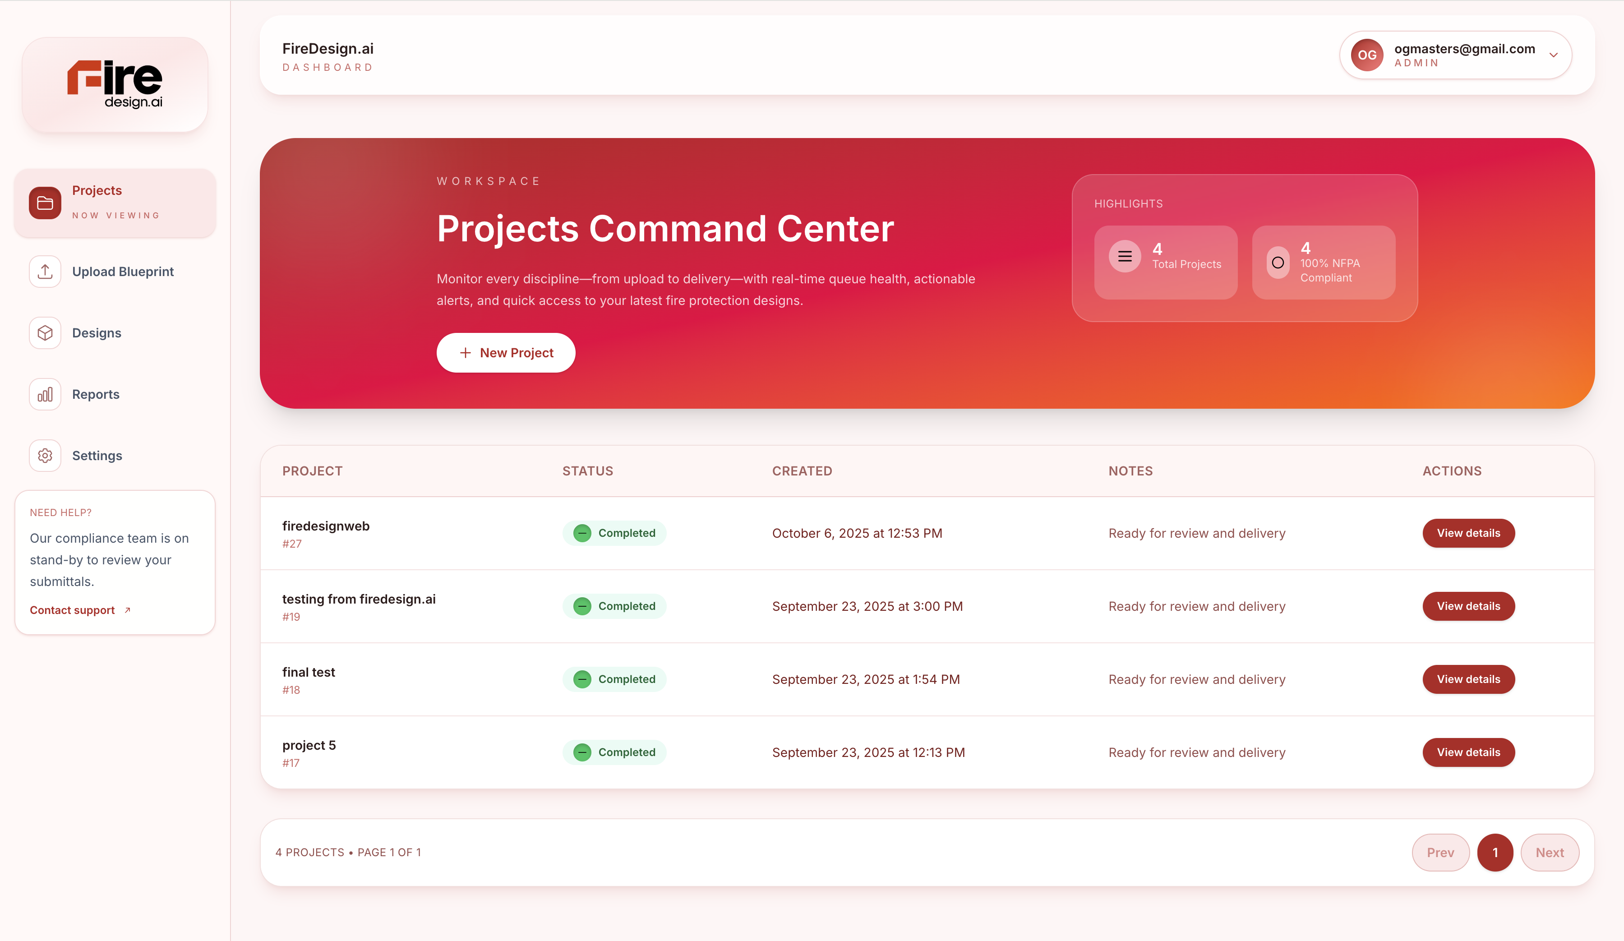Open the Settings gear icon
Image resolution: width=1624 pixels, height=941 pixels.
(x=45, y=456)
